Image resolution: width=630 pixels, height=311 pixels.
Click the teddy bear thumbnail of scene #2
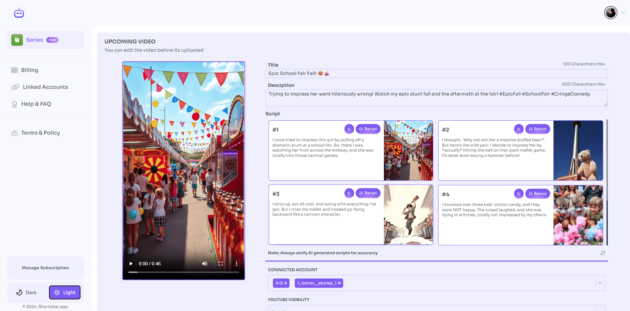(578, 151)
